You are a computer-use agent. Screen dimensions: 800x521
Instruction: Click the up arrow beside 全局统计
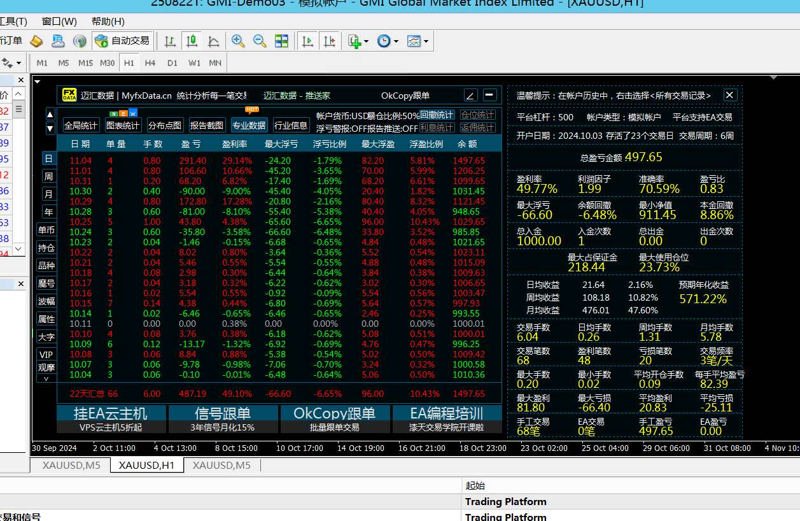click(51, 115)
